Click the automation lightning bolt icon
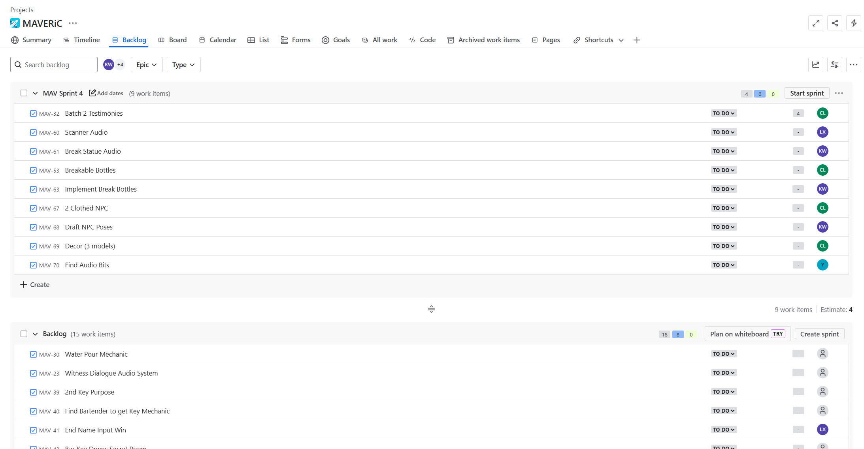Image resolution: width=864 pixels, height=449 pixels. (x=853, y=23)
